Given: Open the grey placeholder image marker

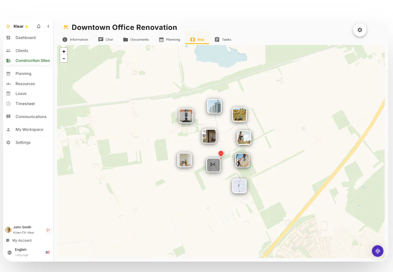Looking at the screenshot, I should (213, 165).
